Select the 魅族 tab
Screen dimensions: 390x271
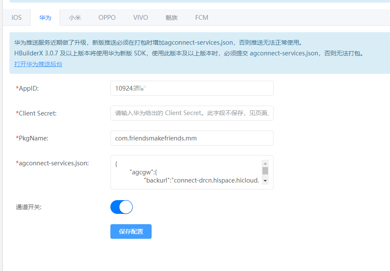pyautogui.click(x=172, y=18)
